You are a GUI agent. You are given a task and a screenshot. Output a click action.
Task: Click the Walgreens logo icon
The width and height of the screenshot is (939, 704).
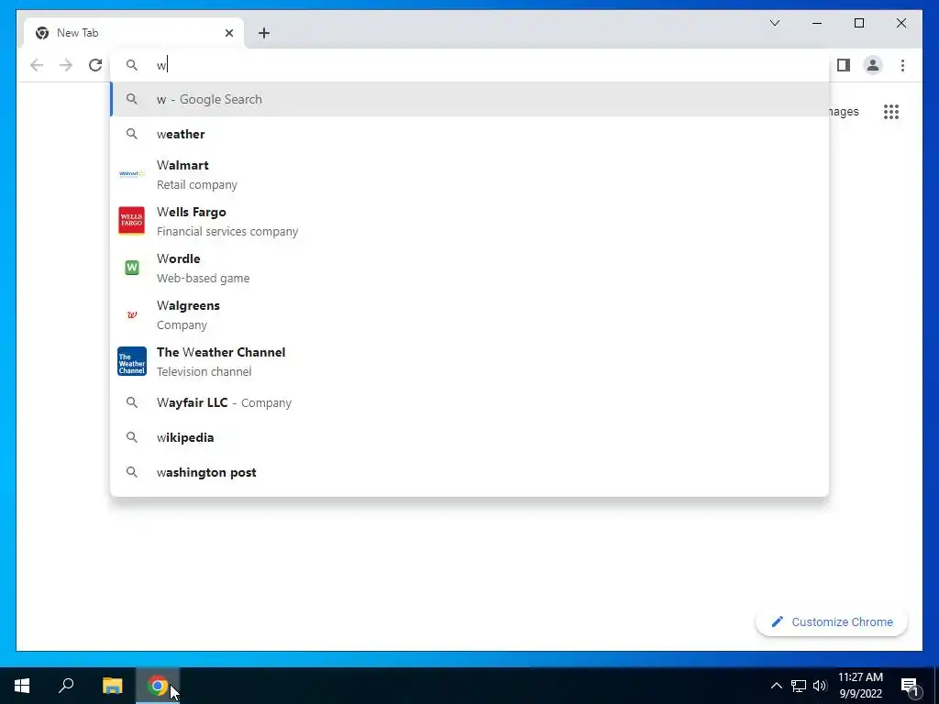[132, 314]
